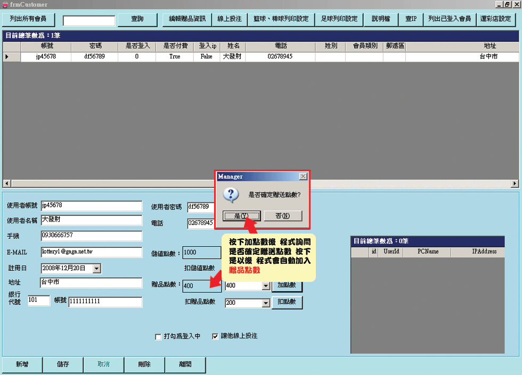Click the grid's right scroll arrow
The height and width of the screenshot is (375, 522).
point(515,184)
